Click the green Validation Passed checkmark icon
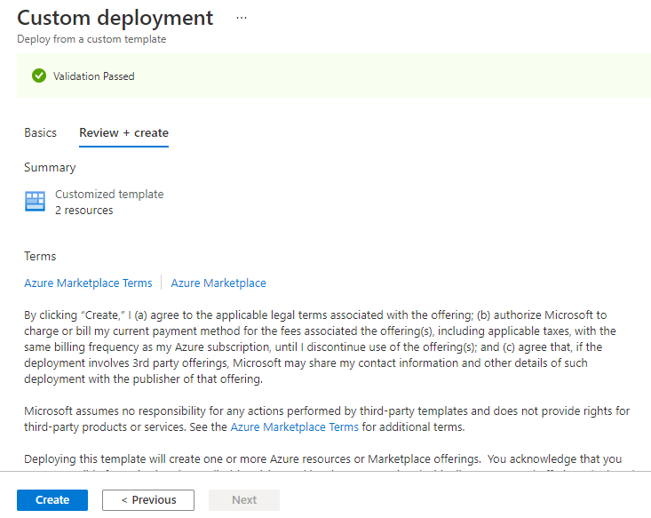The image size is (651, 518). click(39, 76)
